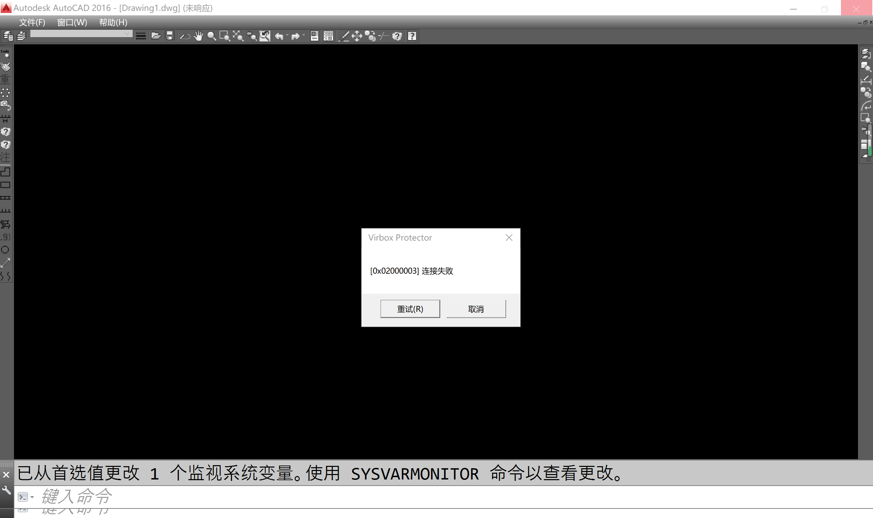Click the lower cloud question-mark icon in left toolbar
Viewport: 873px width, 518px height.
coord(5,144)
